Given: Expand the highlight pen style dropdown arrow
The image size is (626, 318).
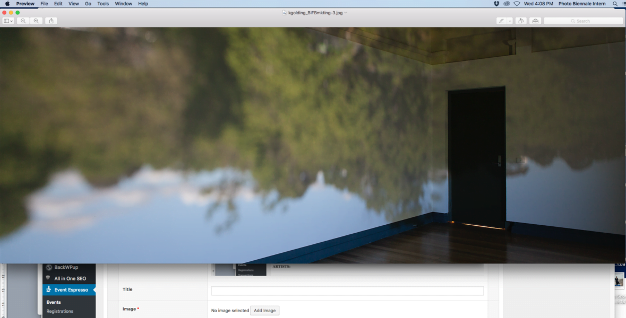Looking at the screenshot, I should (x=510, y=21).
